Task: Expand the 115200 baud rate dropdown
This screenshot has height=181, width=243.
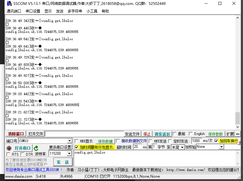Action: pos(69,154)
